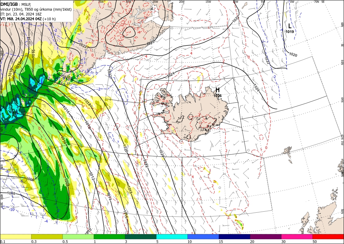Click the blue 10–15 mm legend band
344x244 pixels.
203,236
